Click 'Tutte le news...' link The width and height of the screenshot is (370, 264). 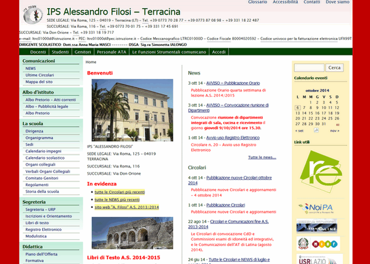[x=262, y=157]
